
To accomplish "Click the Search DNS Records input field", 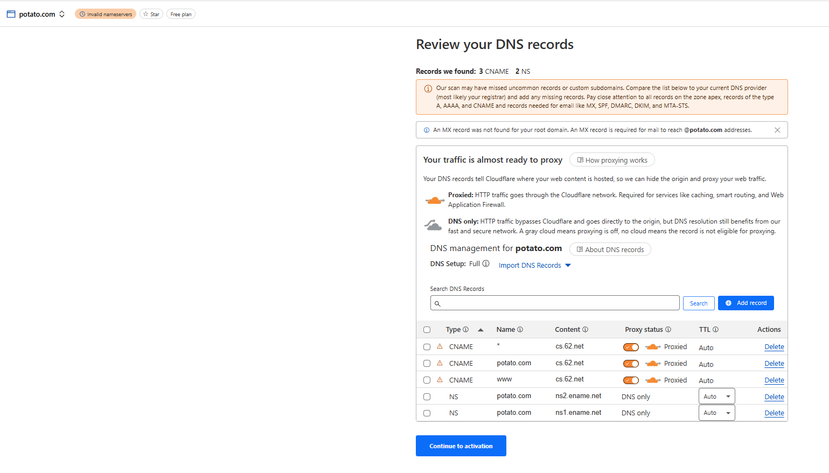I will tap(555, 303).
